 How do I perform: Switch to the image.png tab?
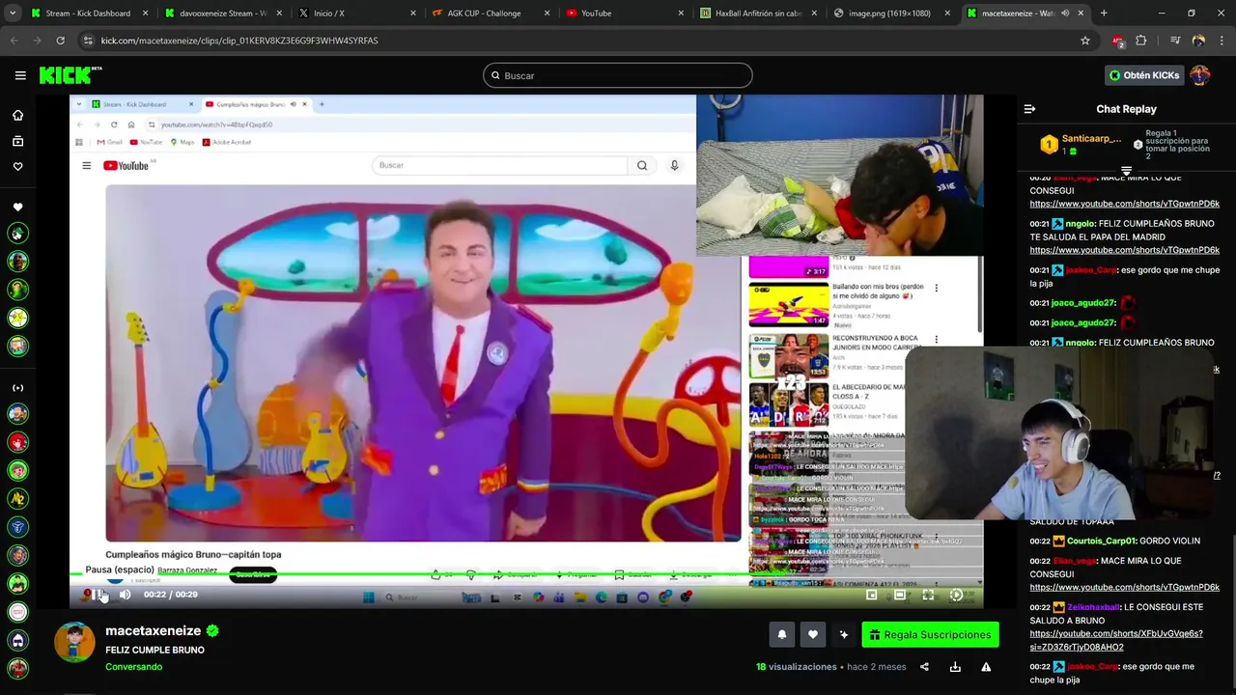tap(890, 14)
